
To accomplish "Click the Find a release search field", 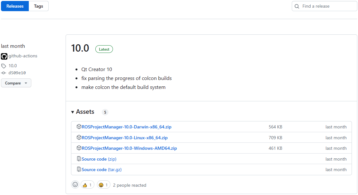I will [324, 6].
